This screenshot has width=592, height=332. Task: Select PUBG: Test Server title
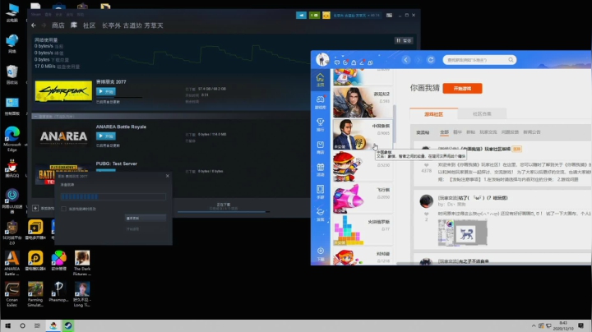pos(117,164)
